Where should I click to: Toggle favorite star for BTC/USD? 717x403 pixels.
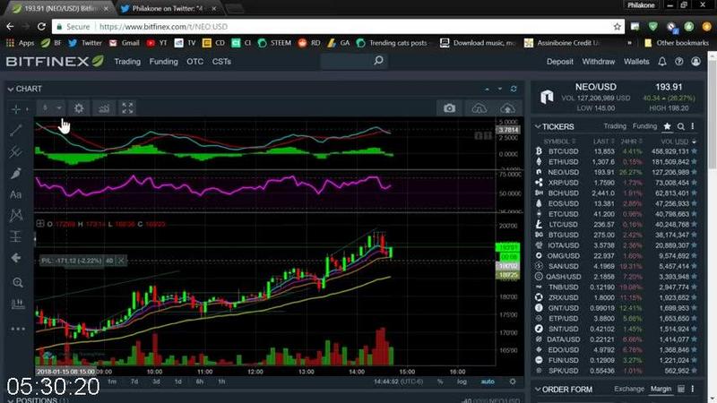click(695, 151)
